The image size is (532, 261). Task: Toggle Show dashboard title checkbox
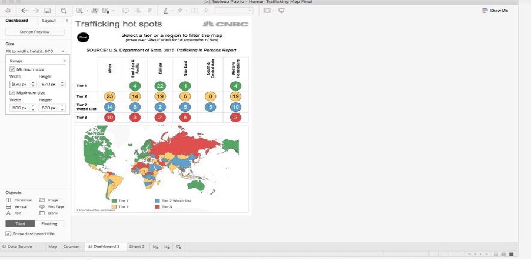tap(8, 233)
